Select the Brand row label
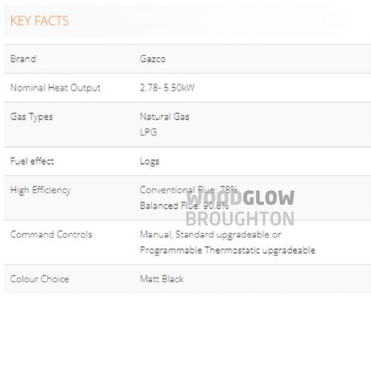 point(23,59)
